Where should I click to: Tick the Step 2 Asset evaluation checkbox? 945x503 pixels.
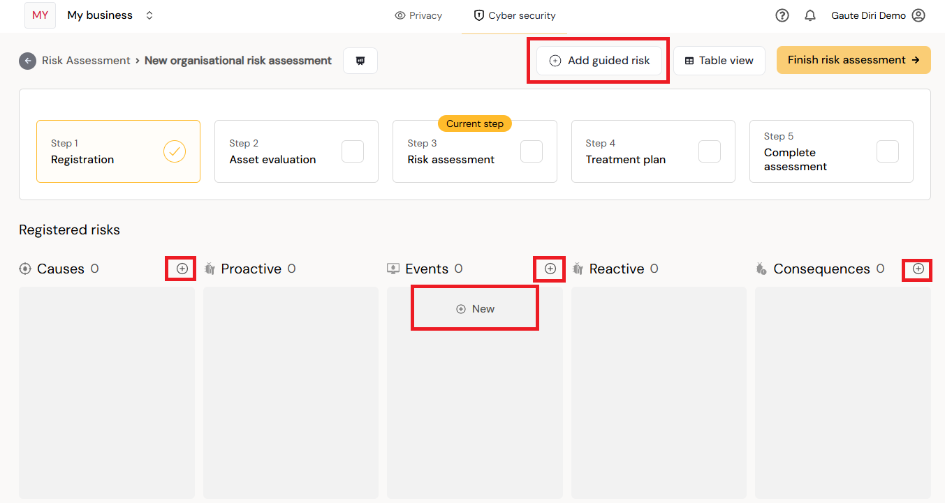point(353,151)
